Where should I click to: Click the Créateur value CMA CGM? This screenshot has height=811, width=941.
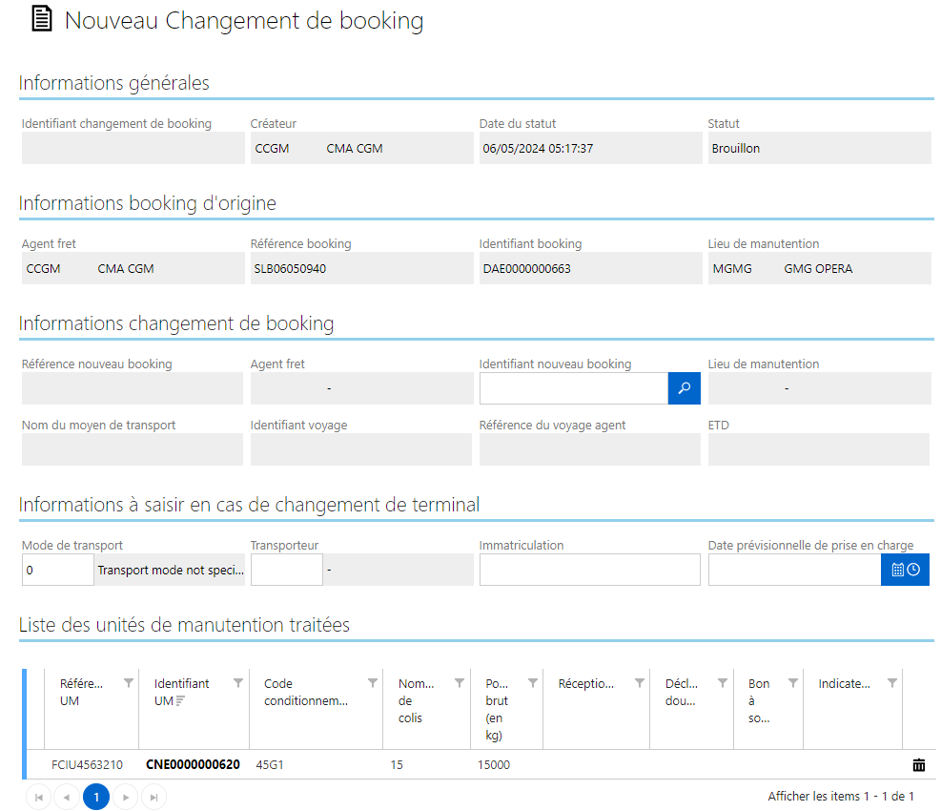[354, 149]
